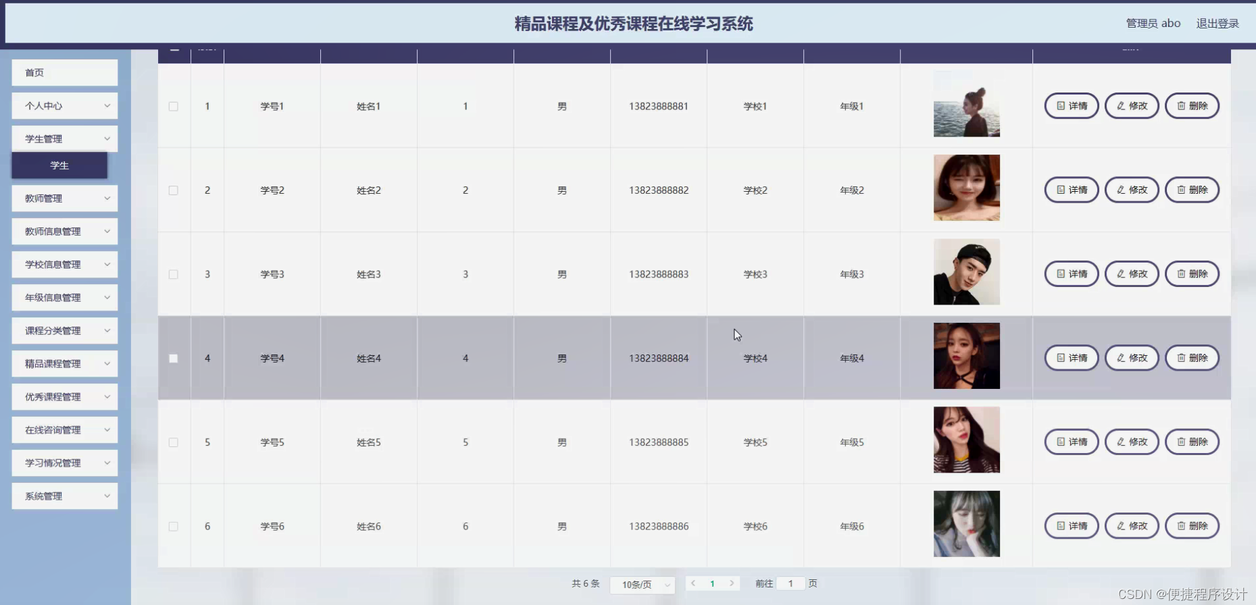This screenshot has height=605, width=1256.
Task: Click 管理员 abo in header
Action: point(1153,24)
